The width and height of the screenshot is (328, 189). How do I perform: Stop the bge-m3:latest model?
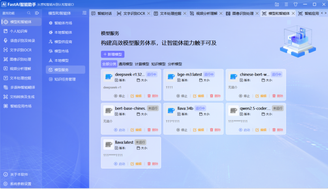[x=182, y=96]
